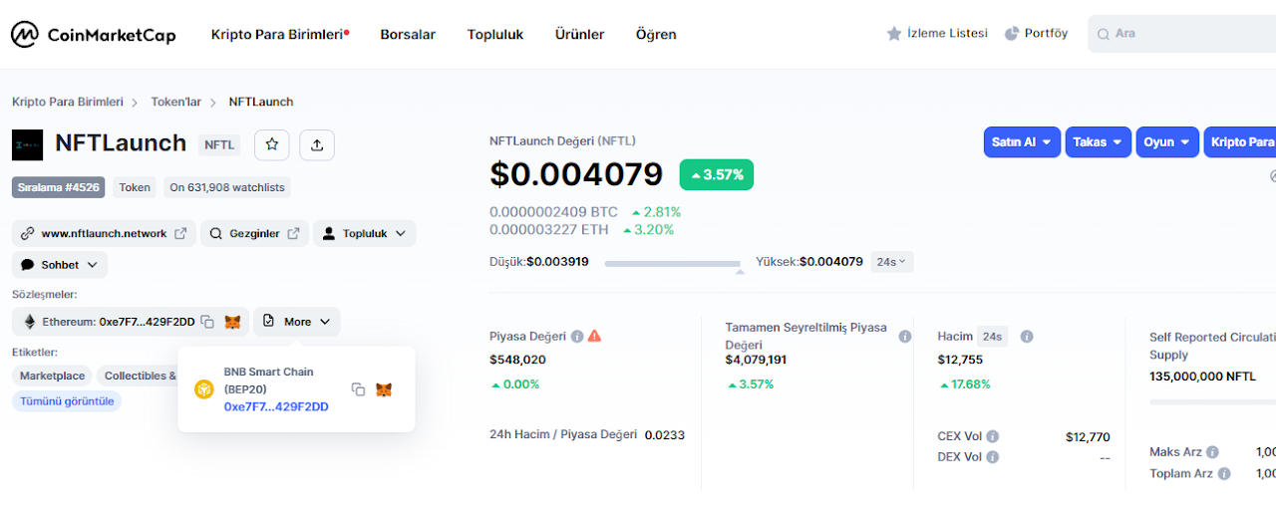The image size is (1276, 509).
Task: Click info icon next to CEX Vol
Action: tap(993, 436)
